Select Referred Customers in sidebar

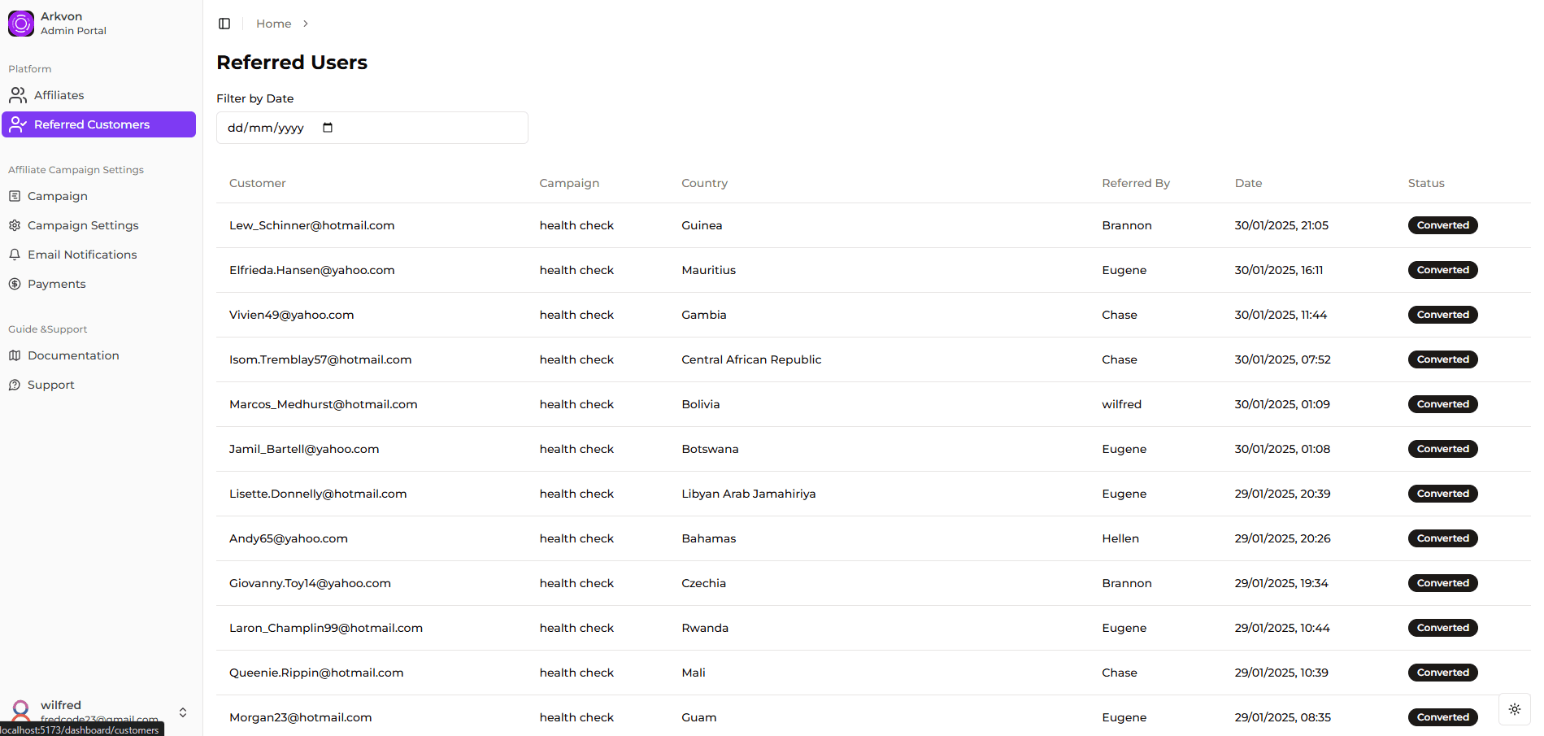99,124
